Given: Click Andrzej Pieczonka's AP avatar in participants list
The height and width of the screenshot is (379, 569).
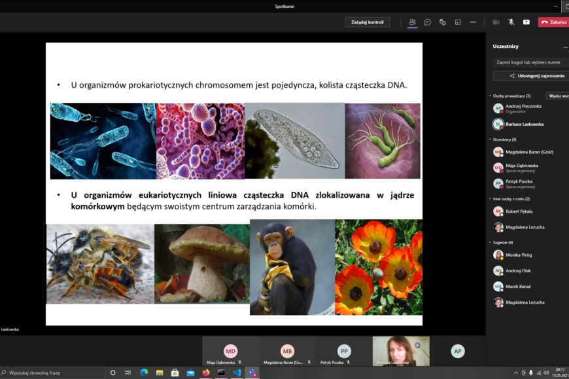Looking at the screenshot, I should tap(498, 108).
